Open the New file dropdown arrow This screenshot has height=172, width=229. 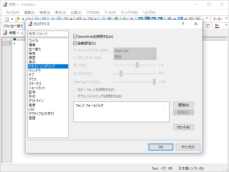[12, 19]
